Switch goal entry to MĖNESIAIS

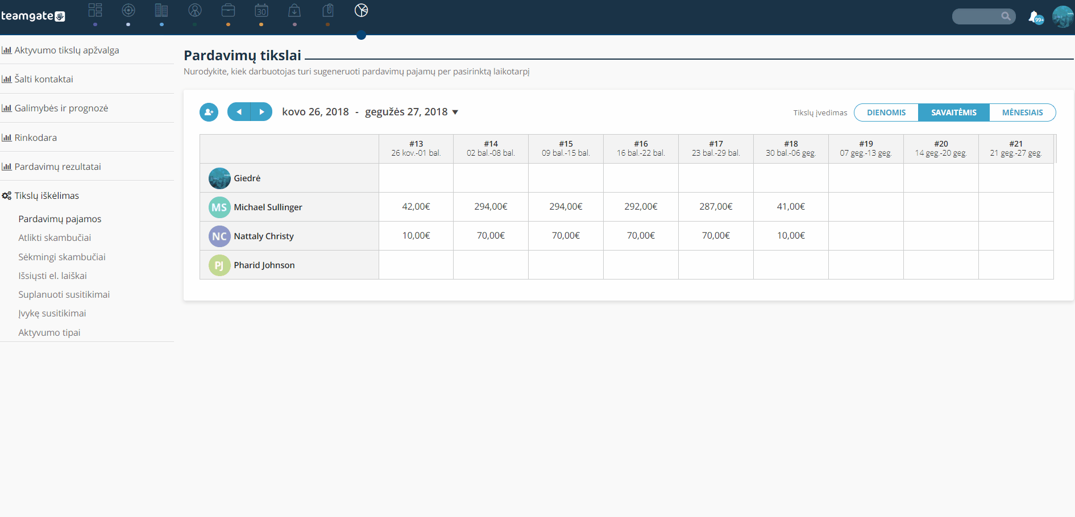click(1023, 112)
